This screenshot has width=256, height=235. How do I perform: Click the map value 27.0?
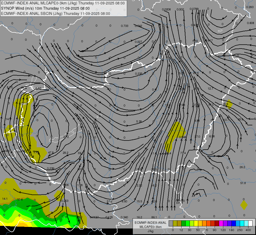click(x=197, y=137)
